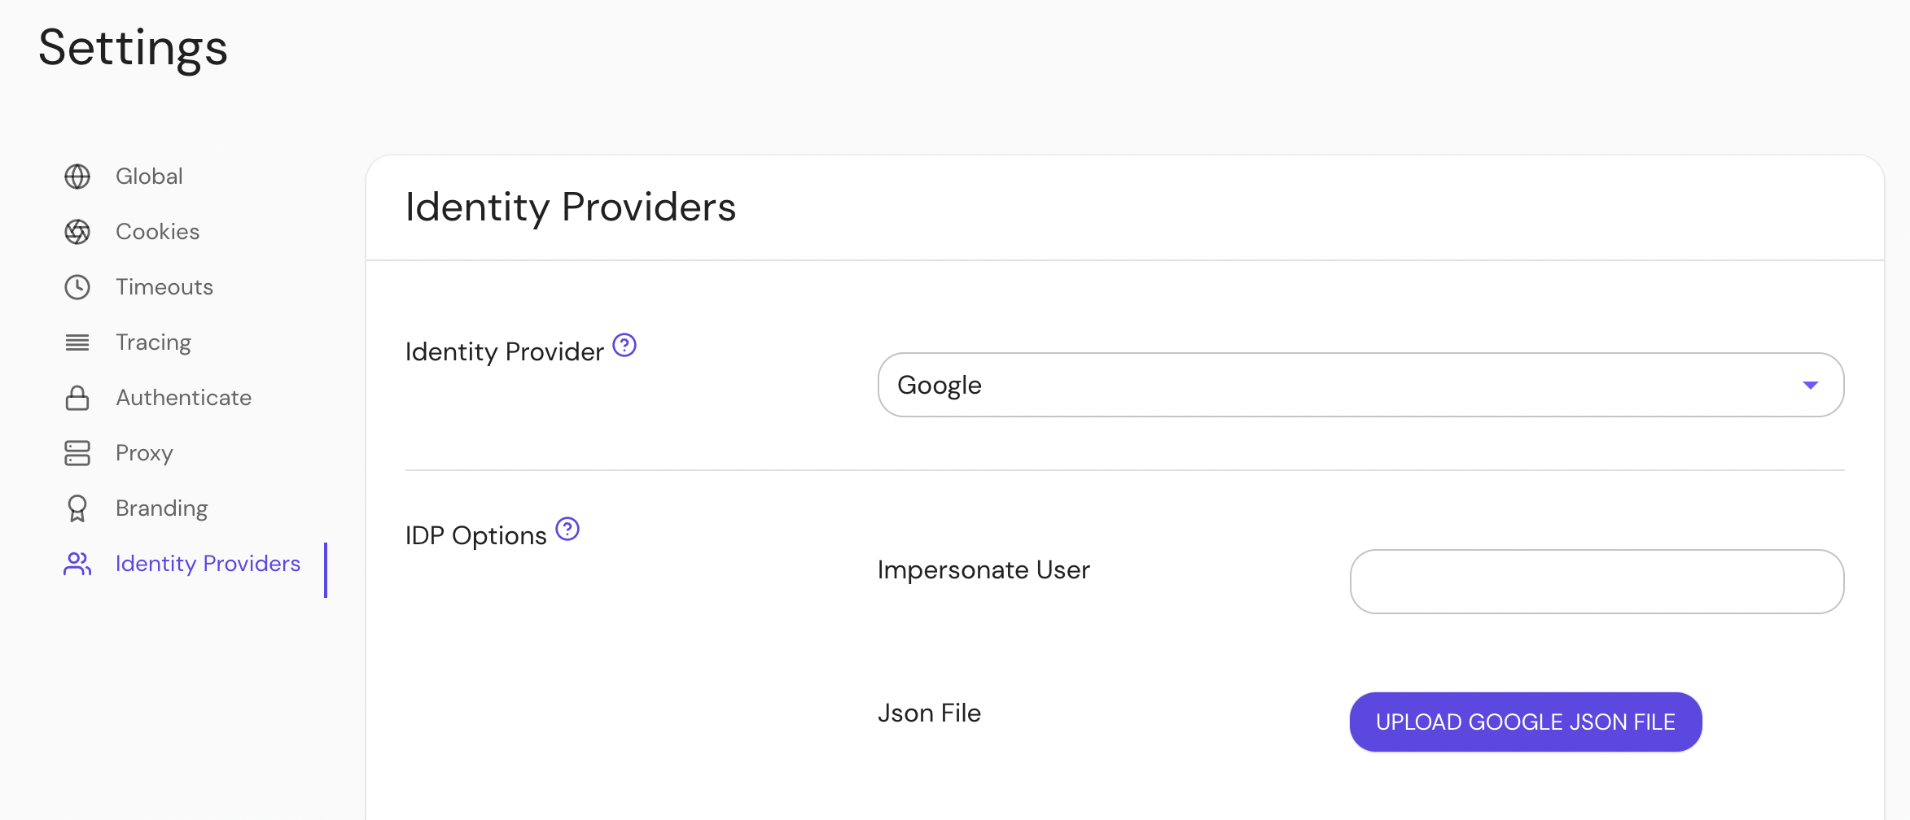Select the Proxy server icon
Image resolution: width=1910 pixels, height=820 pixels.
(x=77, y=452)
